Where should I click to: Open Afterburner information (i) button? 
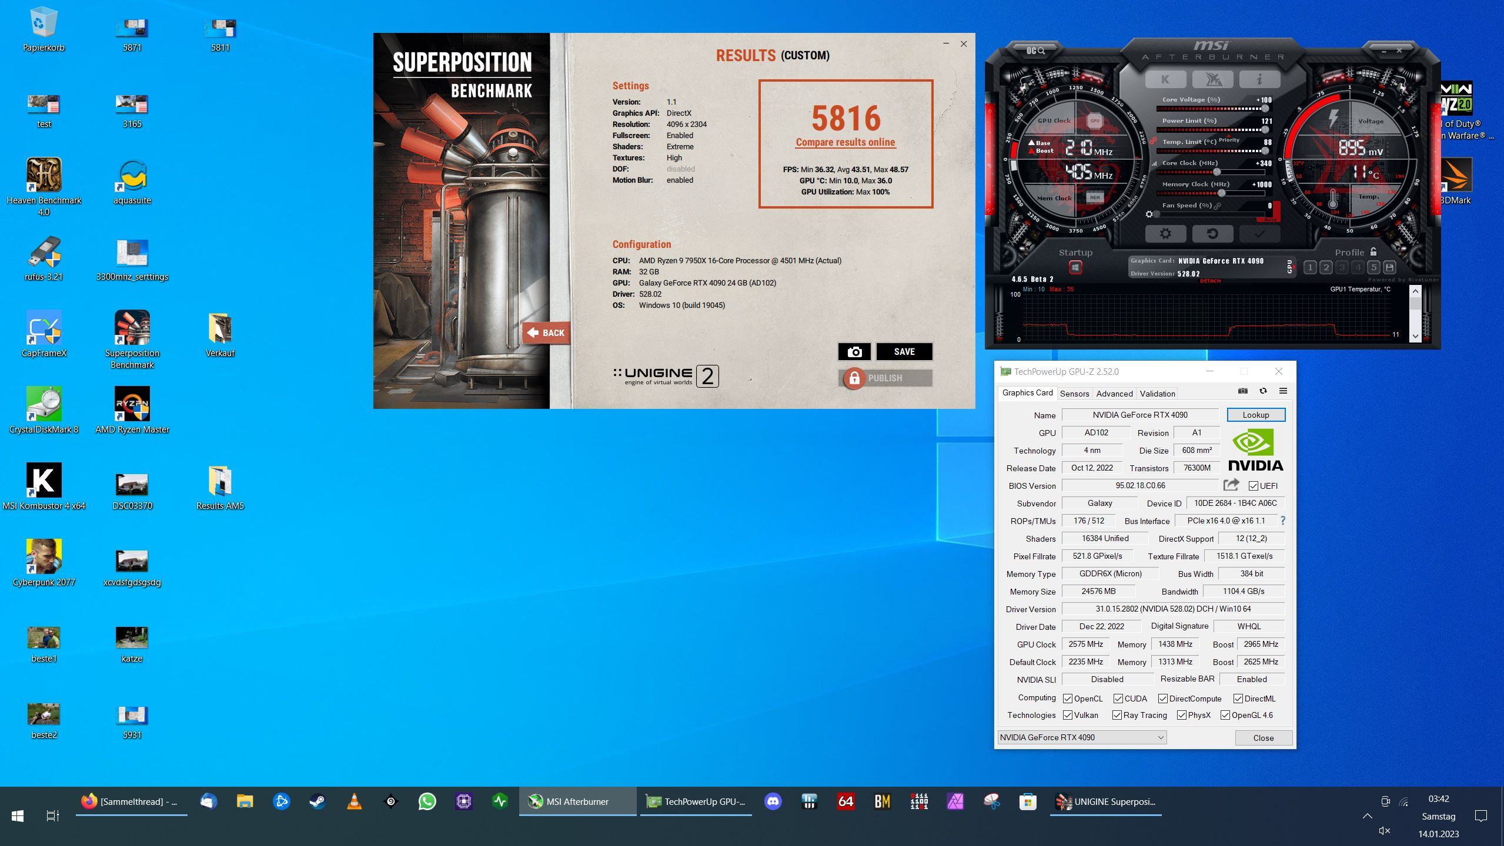(x=1259, y=79)
